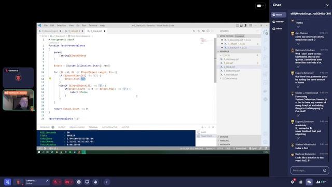Open the chat bubble icon in bottom bar
This screenshot has height=187, width=332.
(x=309, y=182)
